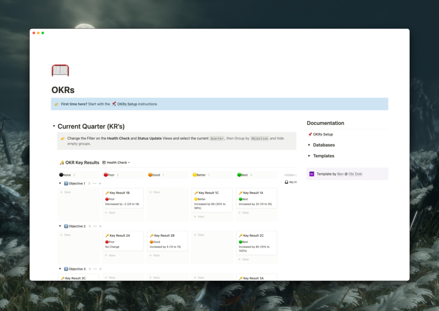Add New item below Key Result 1C
The width and height of the screenshot is (439, 311).
(199, 217)
